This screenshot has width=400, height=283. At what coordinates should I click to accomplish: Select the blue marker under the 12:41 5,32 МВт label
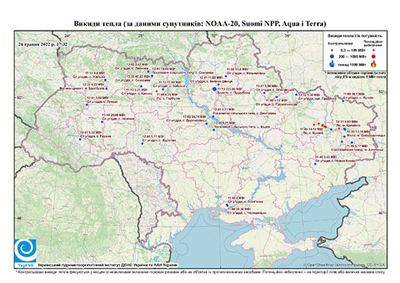point(80,139)
